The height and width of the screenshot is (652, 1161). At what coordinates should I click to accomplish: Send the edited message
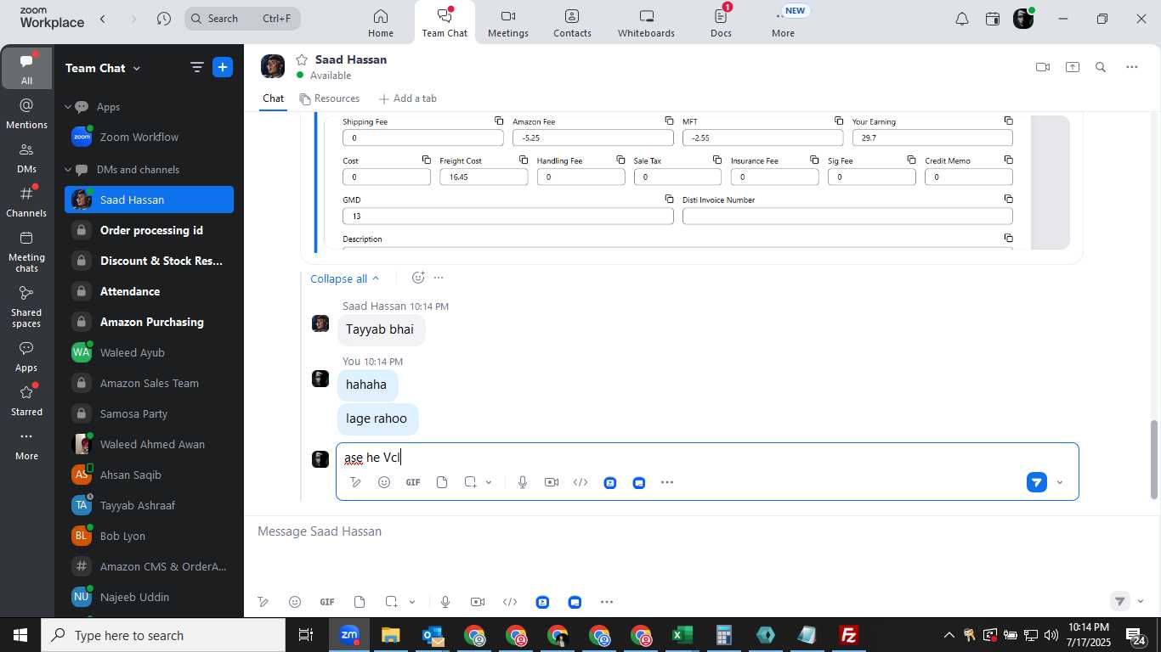point(1036,482)
